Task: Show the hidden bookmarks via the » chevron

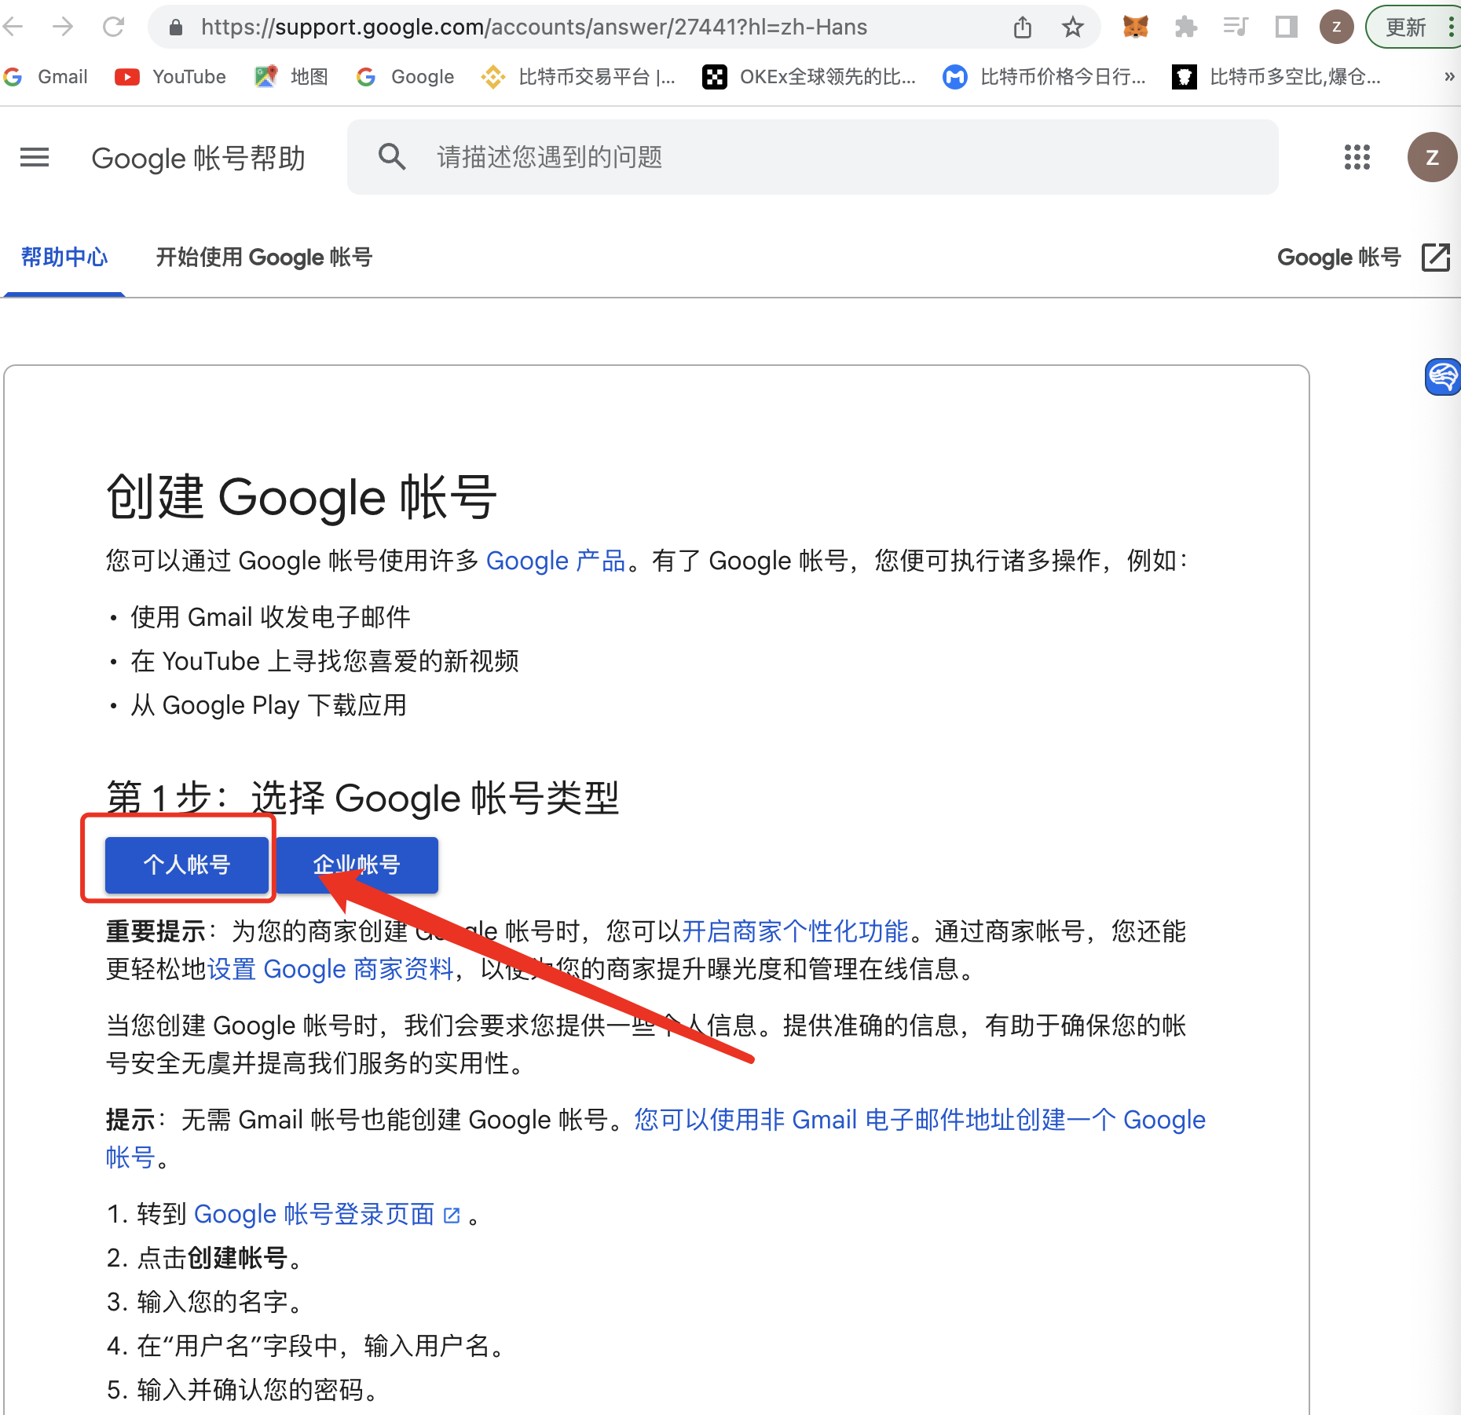Action: pos(1449,77)
